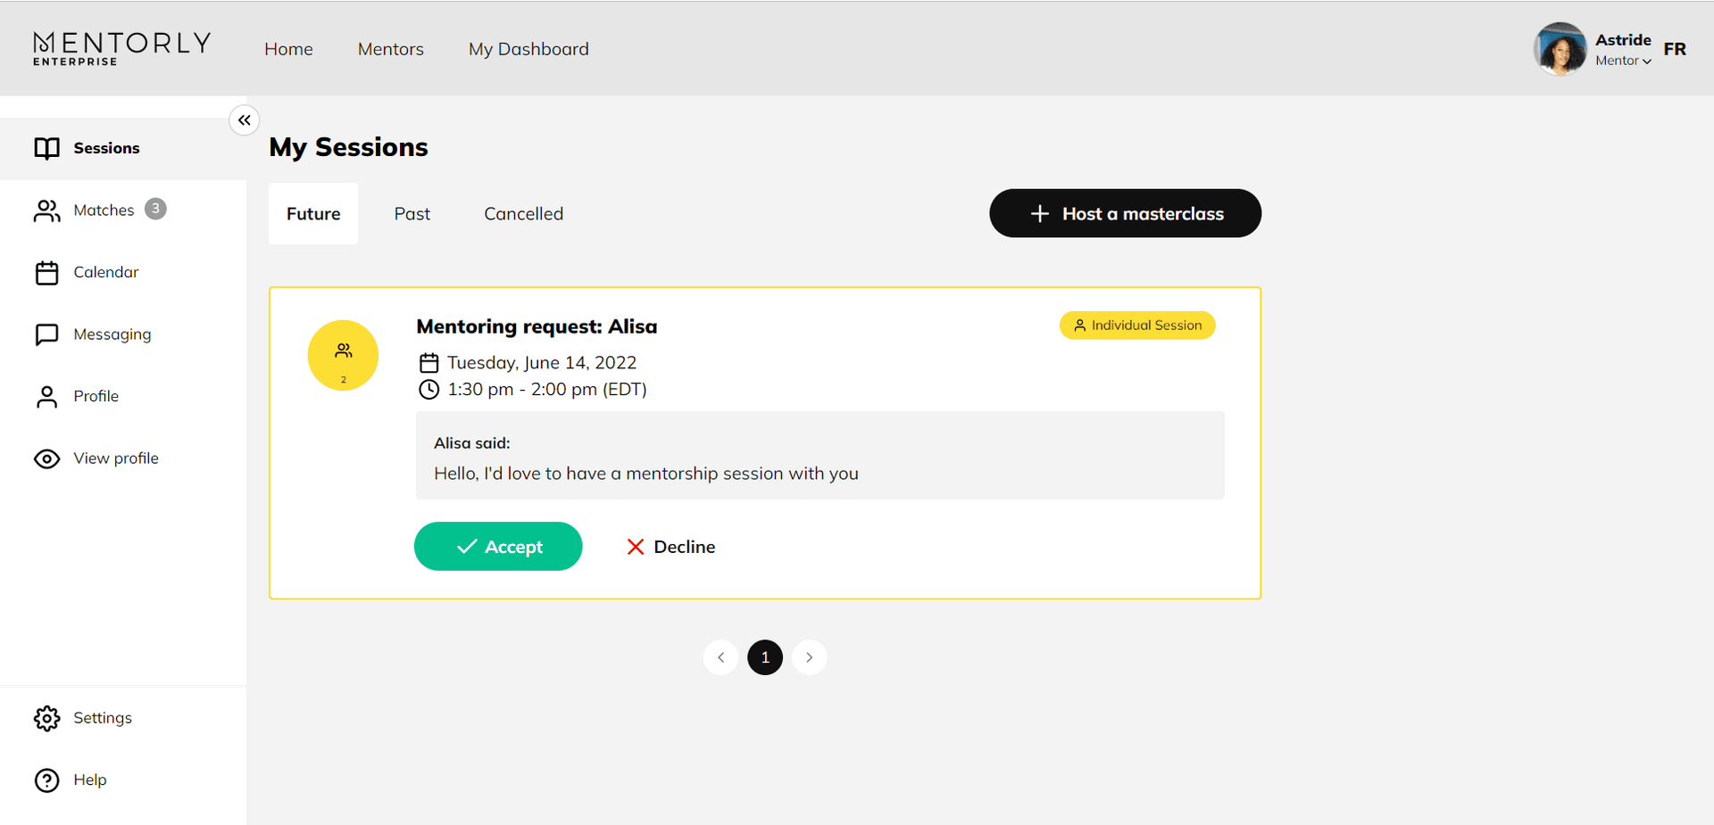The image size is (1714, 825).
Task: Click the Matches people icon
Action: click(x=46, y=210)
